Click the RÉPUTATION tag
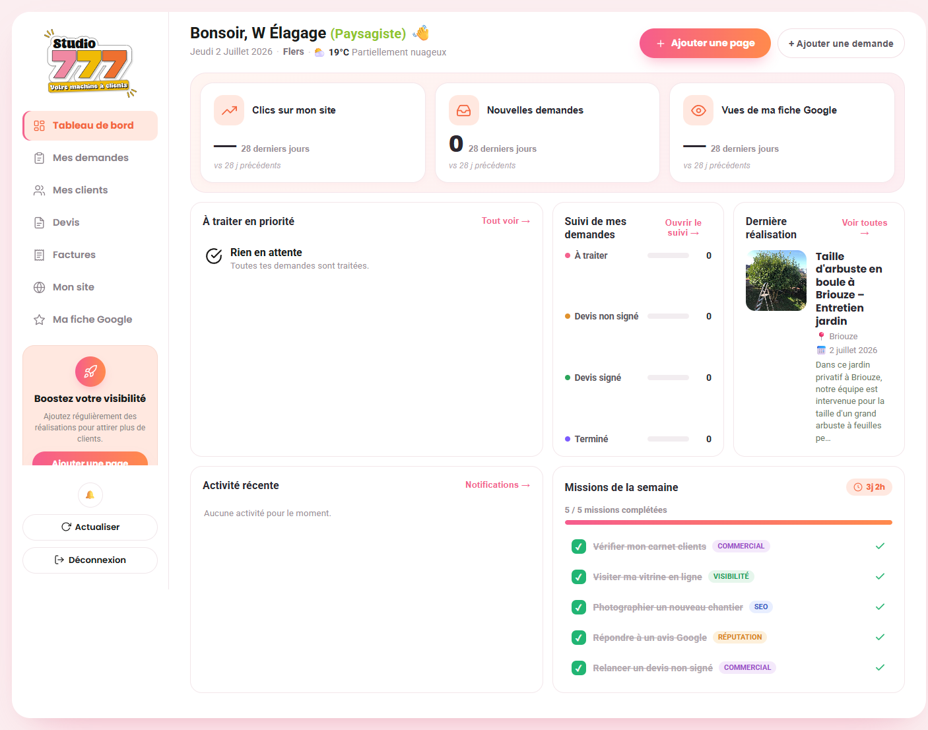Image resolution: width=928 pixels, height=730 pixels. click(740, 637)
